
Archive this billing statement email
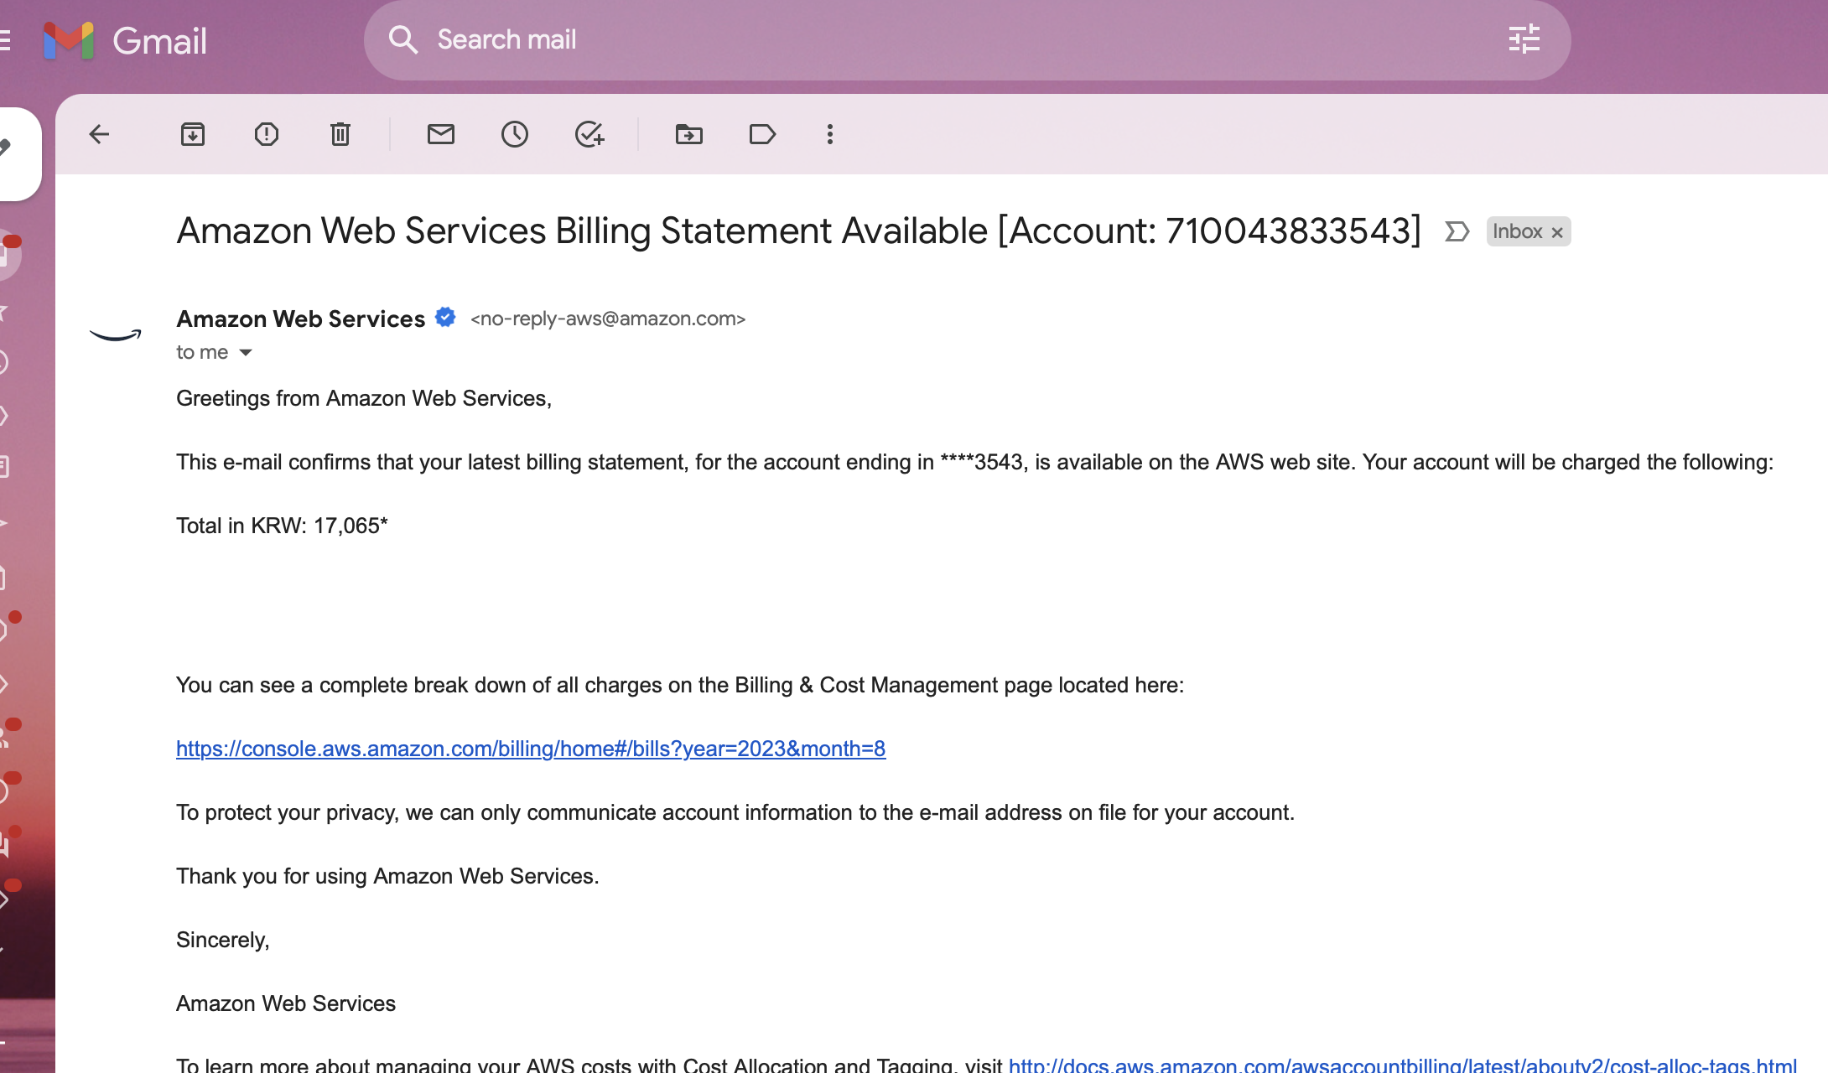[x=193, y=134]
